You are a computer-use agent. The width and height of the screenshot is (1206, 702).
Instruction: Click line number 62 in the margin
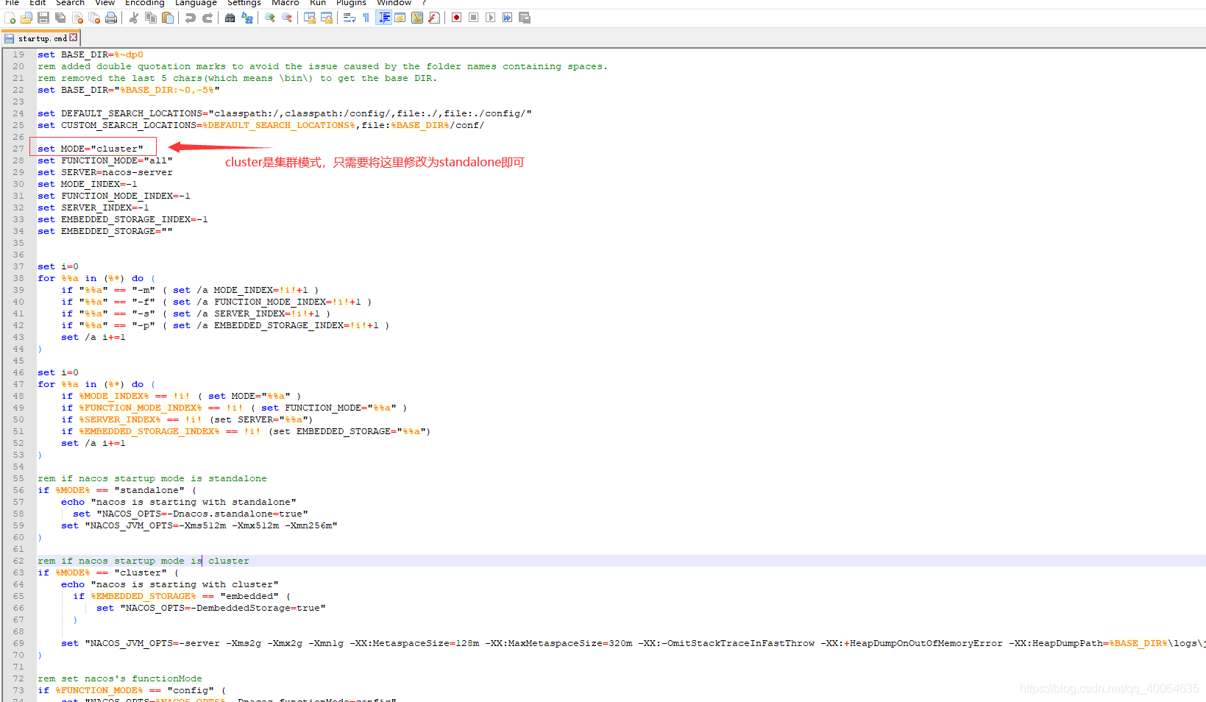[18, 561]
